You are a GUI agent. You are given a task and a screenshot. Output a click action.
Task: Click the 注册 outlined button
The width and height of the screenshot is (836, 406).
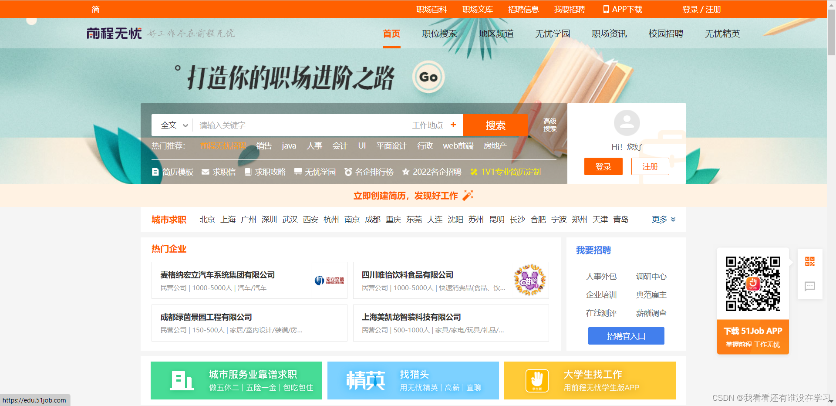point(650,166)
